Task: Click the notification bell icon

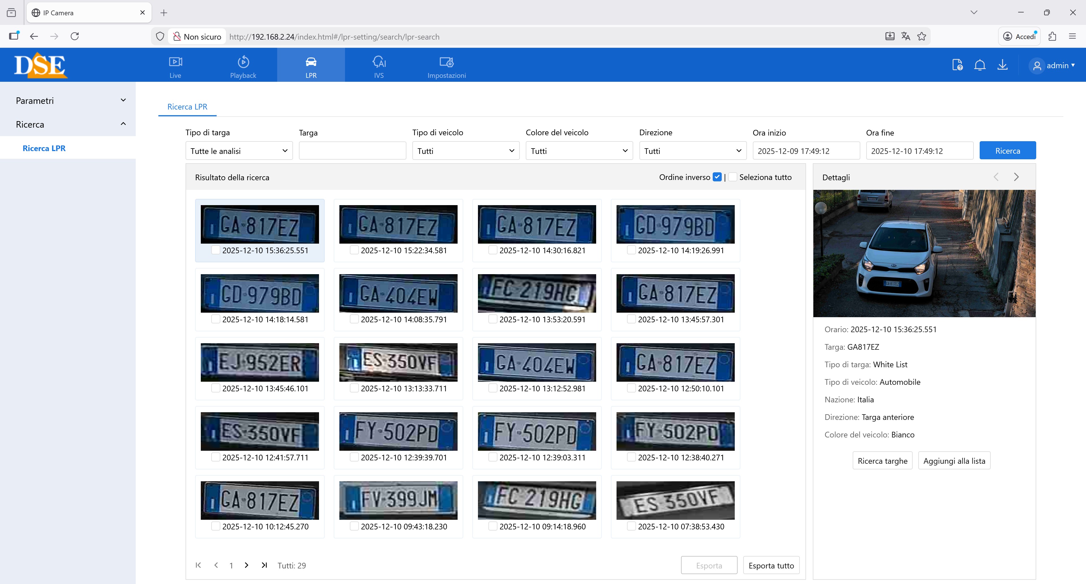Action: click(980, 65)
